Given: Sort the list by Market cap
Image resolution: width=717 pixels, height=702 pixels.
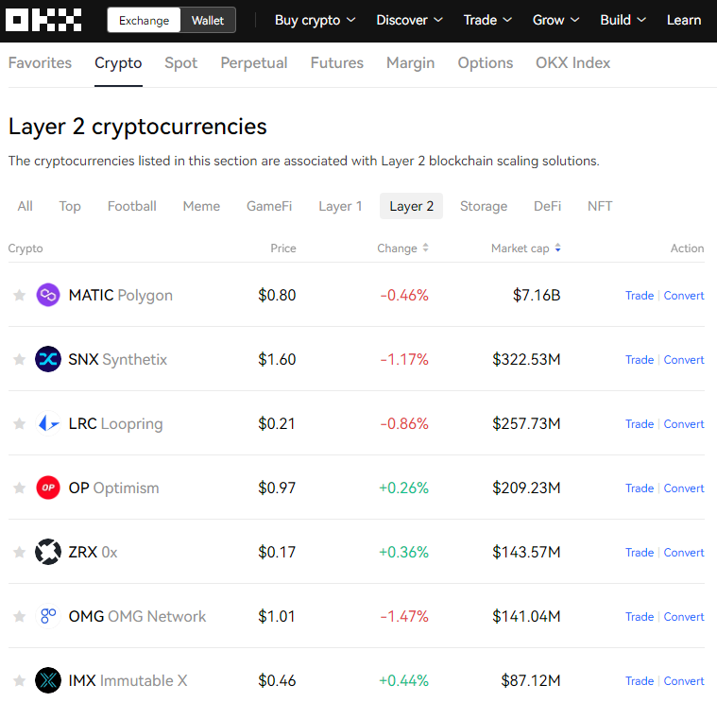Looking at the screenshot, I should tap(526, 248).
